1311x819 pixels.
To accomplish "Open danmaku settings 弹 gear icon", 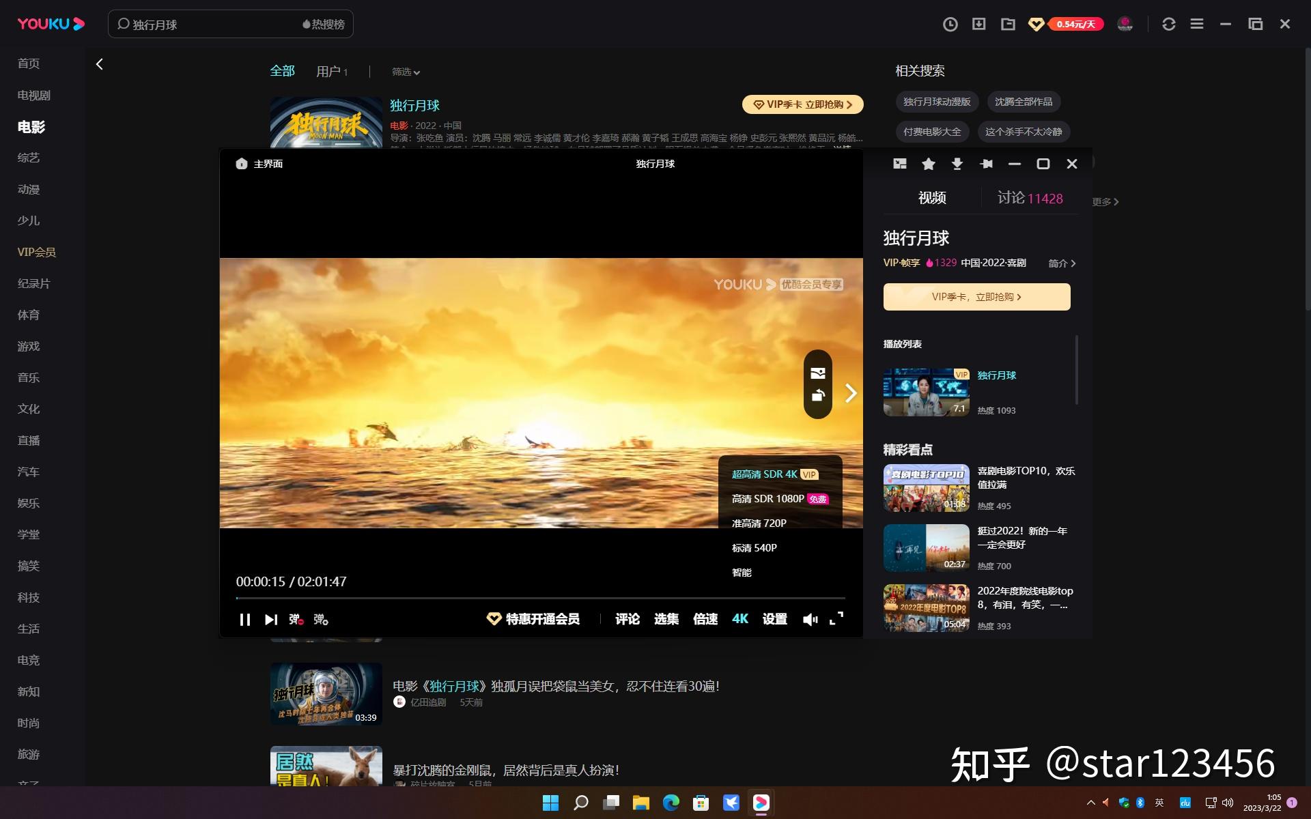I will pyautogui.click(x=321, y=620).
